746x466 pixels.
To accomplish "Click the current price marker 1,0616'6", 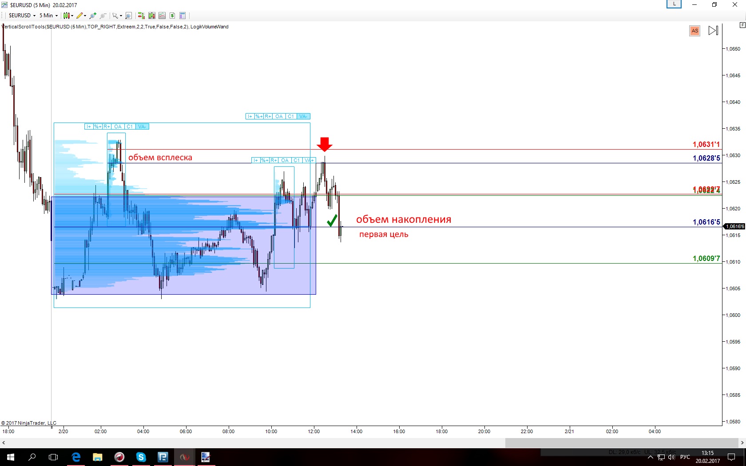I will pos(734,226).
